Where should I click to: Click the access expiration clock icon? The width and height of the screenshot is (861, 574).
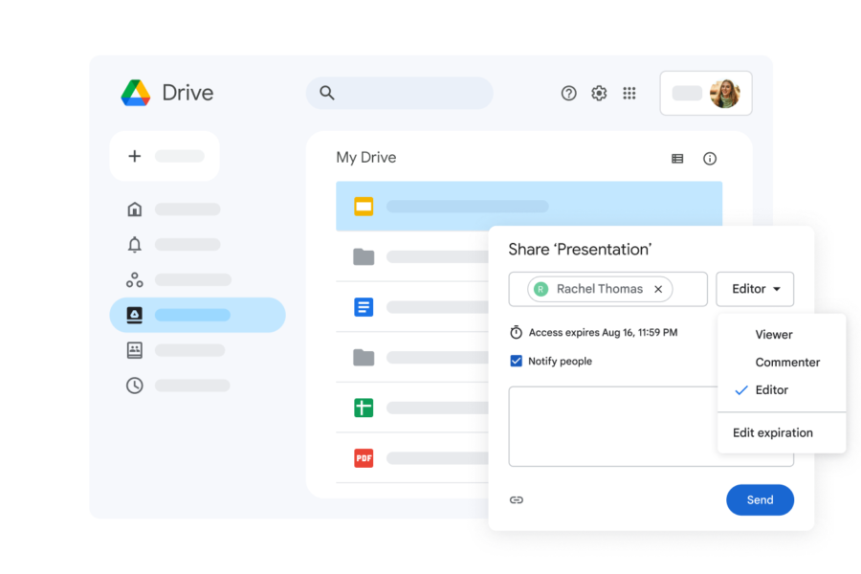(517, 332)
